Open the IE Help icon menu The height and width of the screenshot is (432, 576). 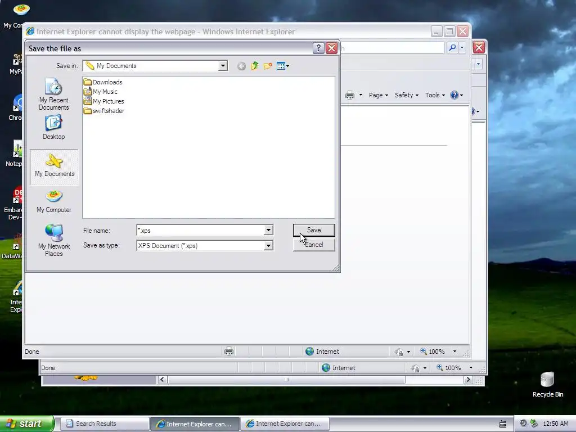pos(457,95)
